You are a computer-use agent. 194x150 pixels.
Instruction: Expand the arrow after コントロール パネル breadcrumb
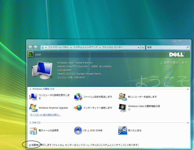coord(71,48)
